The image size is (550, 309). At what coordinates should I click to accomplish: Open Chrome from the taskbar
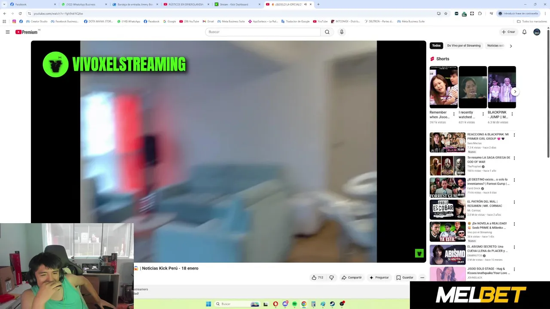point(304,304)
